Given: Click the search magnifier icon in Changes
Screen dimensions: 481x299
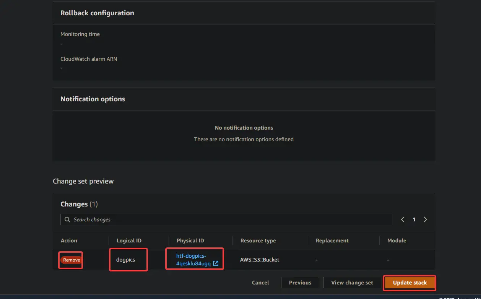Looking at the screenshot, I should [x=67, y=219].
